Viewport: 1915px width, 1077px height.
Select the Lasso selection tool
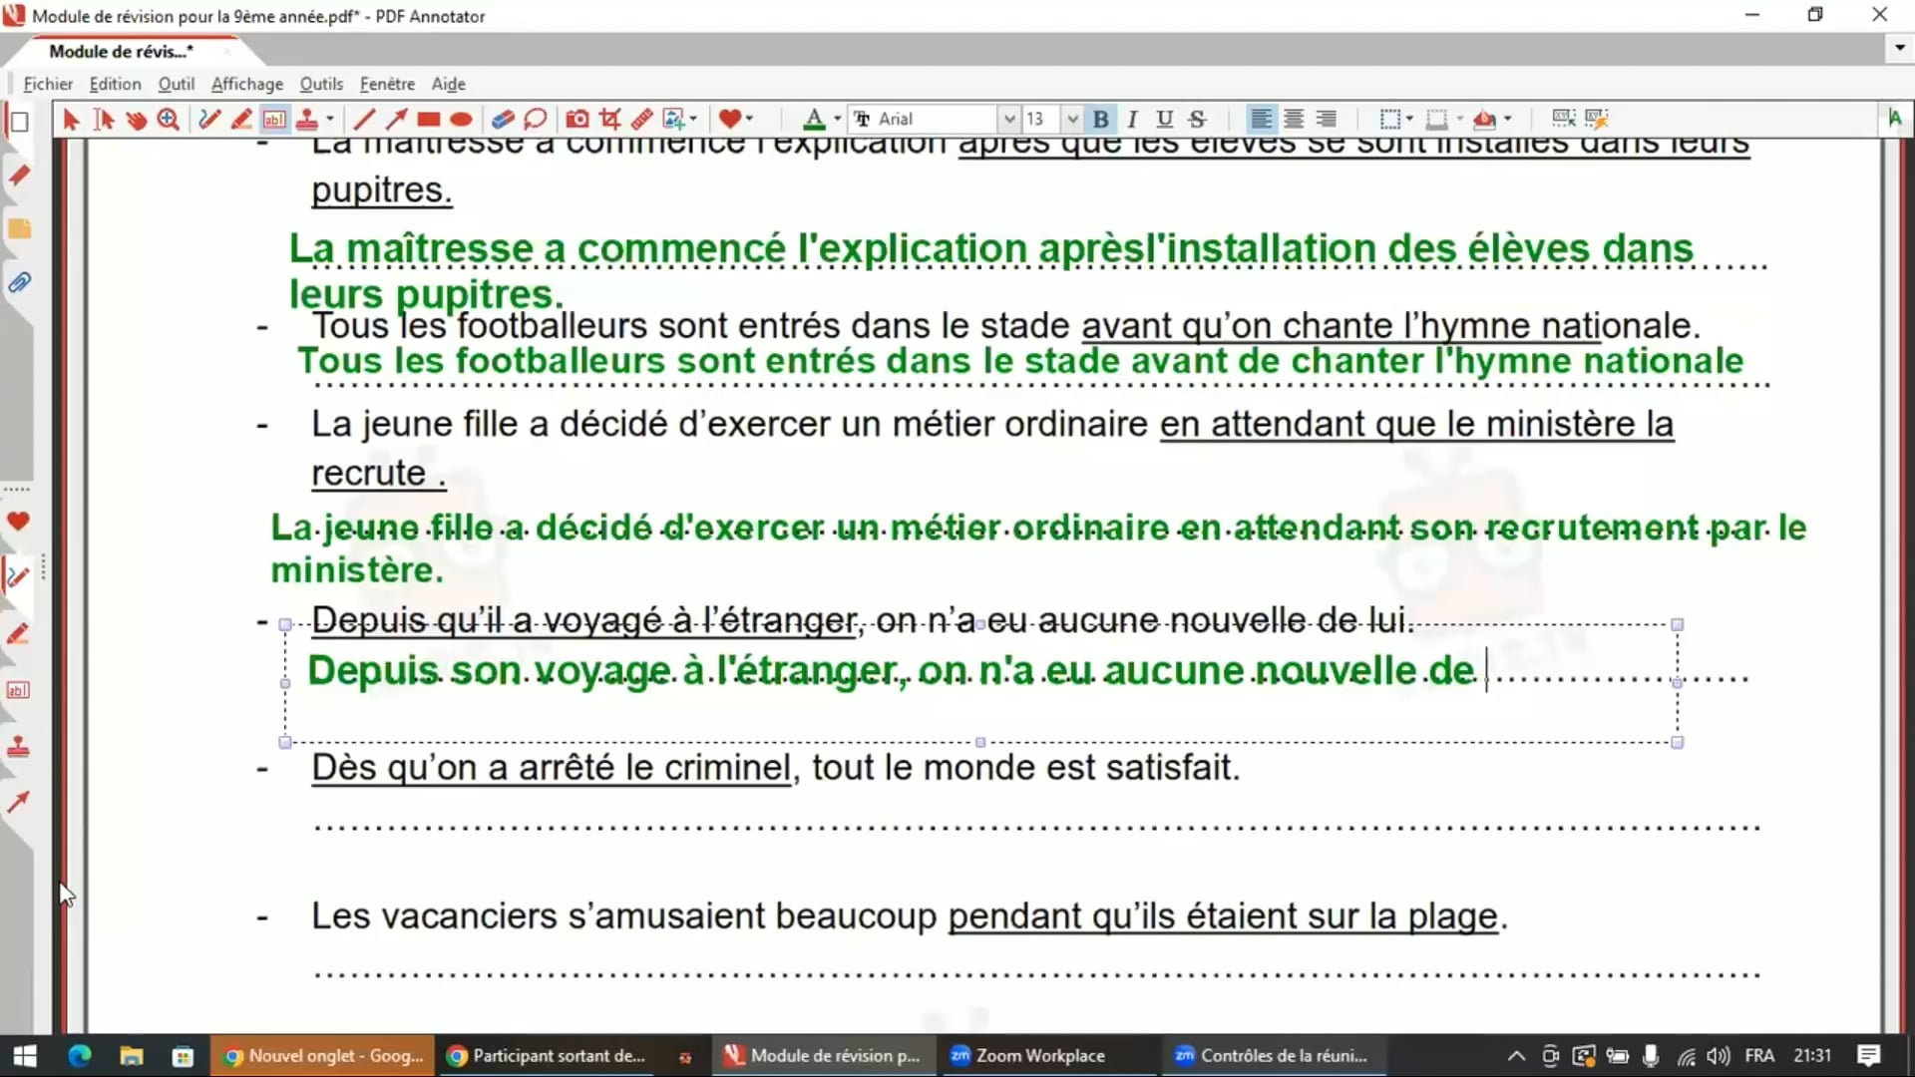click(x=535, y=120)
